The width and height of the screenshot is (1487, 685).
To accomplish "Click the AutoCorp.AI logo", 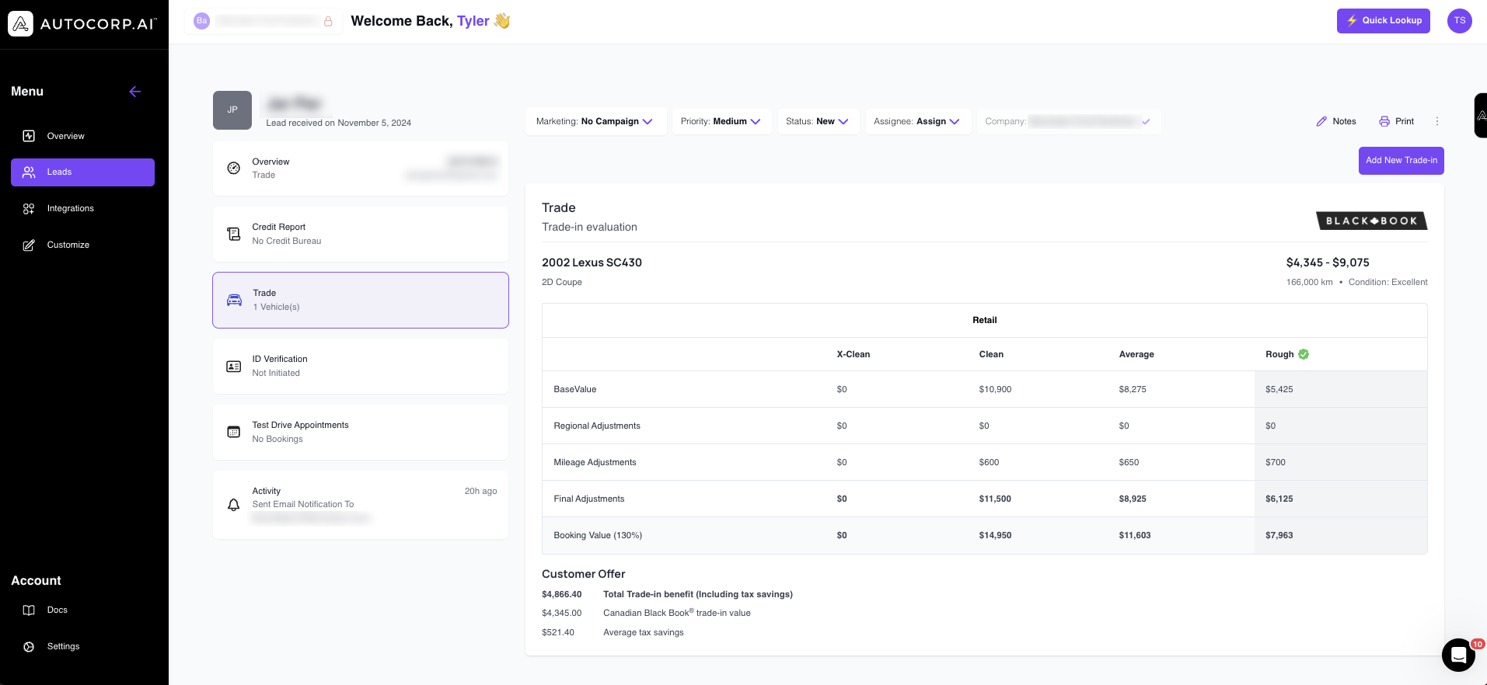I will pos(82,24).
